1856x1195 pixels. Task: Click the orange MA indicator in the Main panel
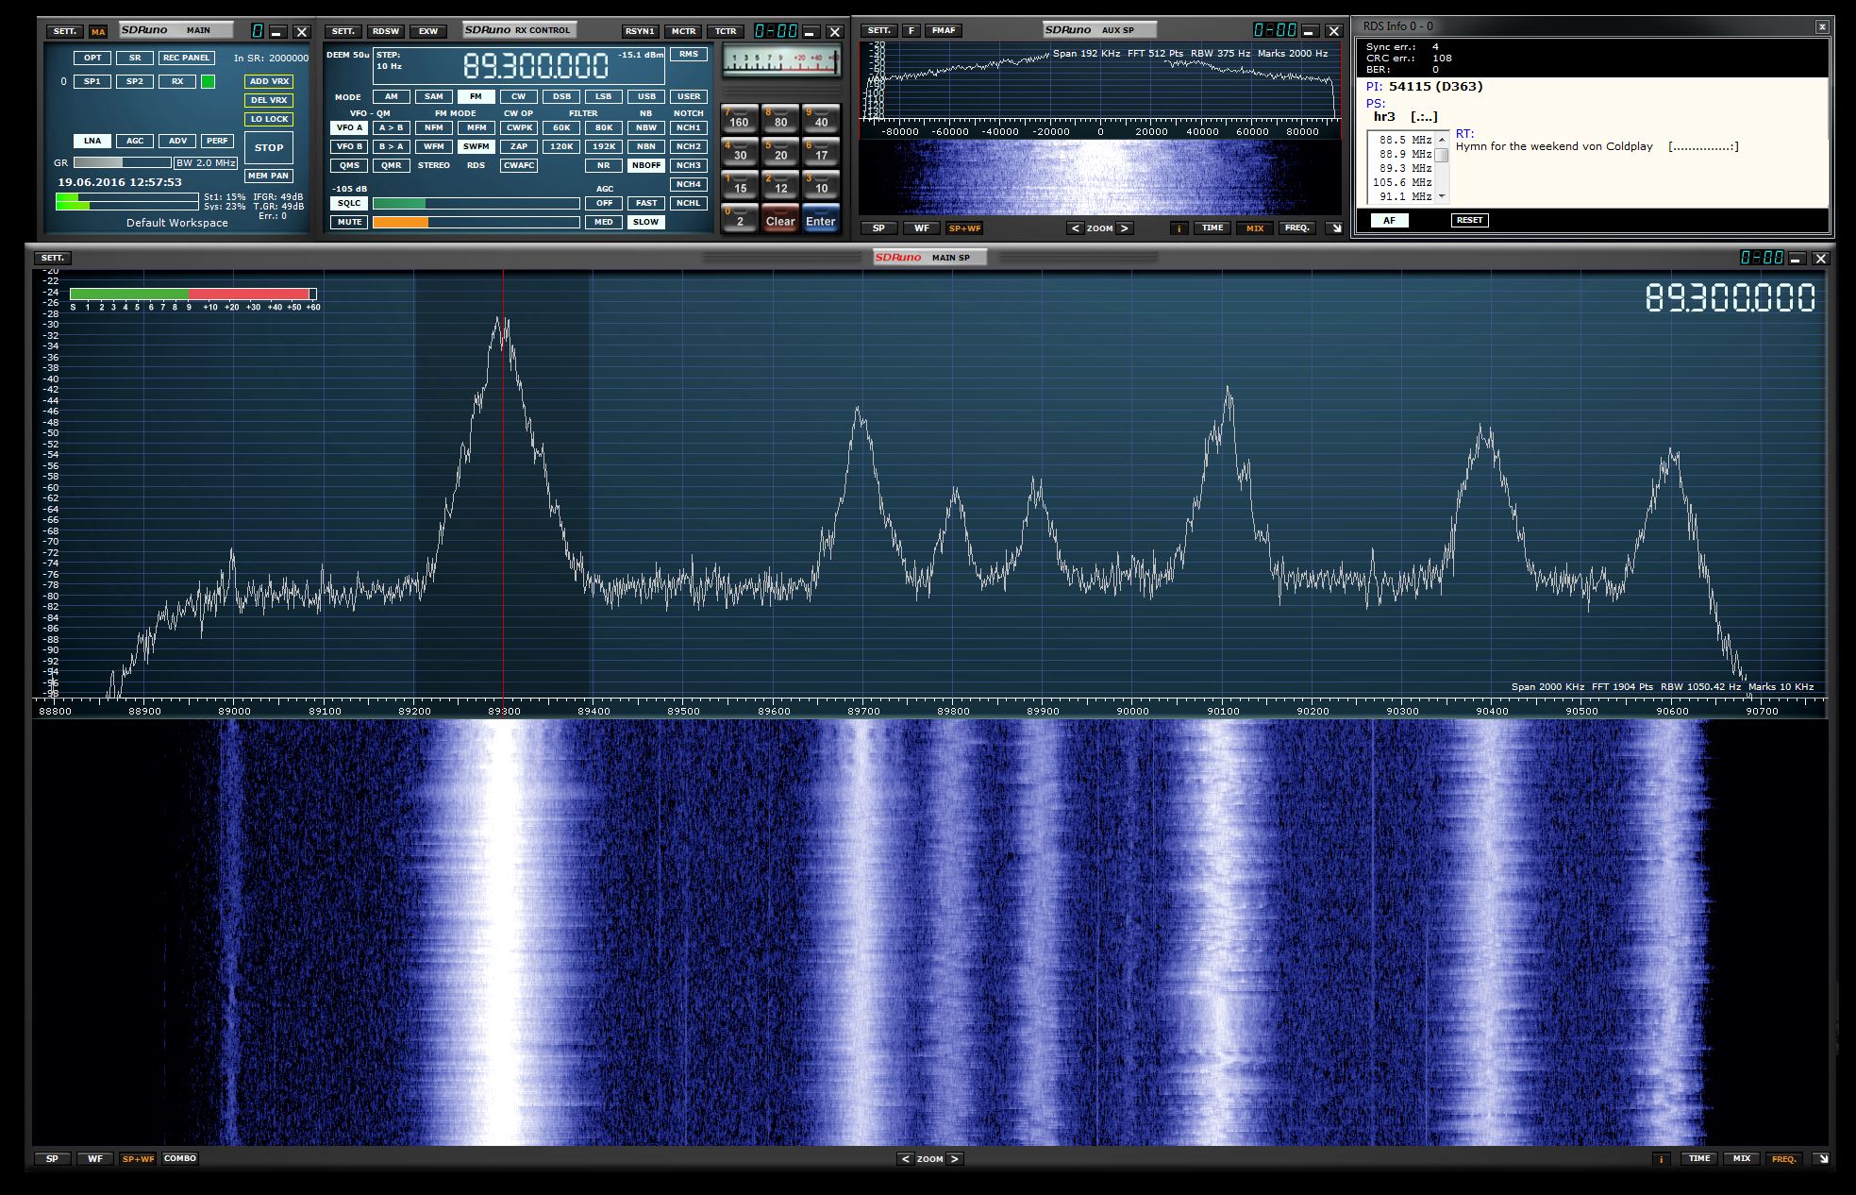[x=99, y=32]
